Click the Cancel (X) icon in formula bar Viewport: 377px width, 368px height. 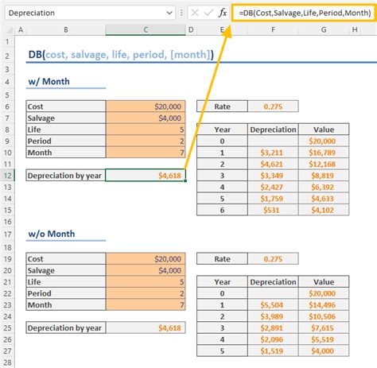(195, 13)
